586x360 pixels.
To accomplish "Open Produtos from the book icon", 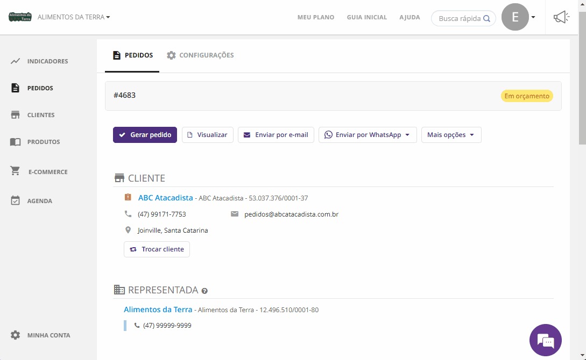I will tap(16, 142).
